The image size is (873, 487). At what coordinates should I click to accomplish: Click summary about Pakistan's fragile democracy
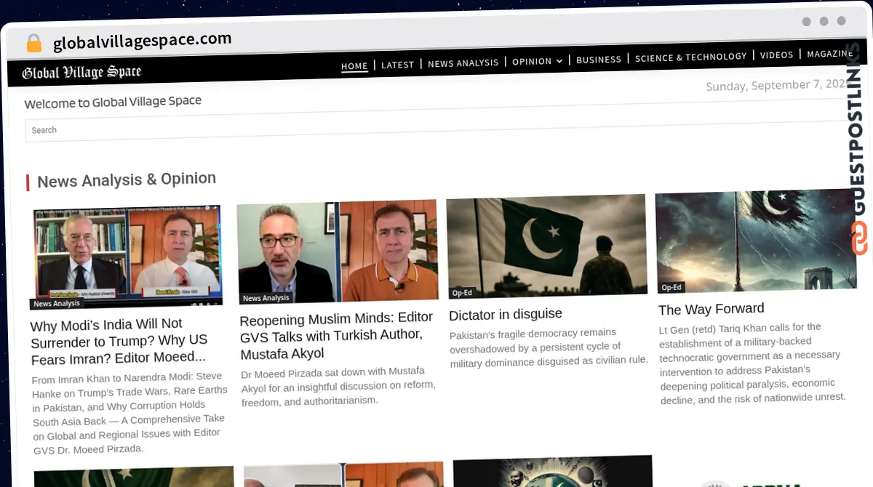click(x=549, y=347)
